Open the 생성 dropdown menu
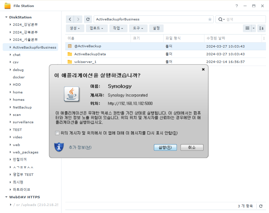This screenshot has height=213, width=269. [75, 28]
